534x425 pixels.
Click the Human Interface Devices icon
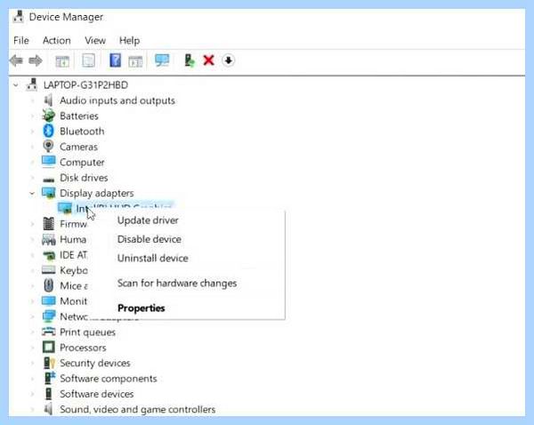[x=48, y=239]
